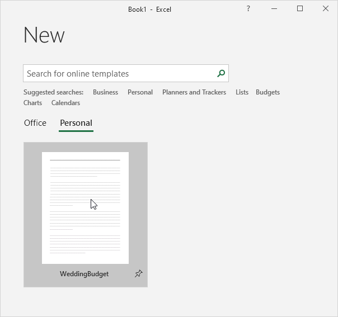
Task: Pin the WeddingBudget template to list
Action: tap(139, 274)
